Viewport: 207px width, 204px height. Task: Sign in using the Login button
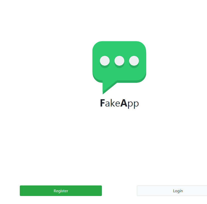172,191
